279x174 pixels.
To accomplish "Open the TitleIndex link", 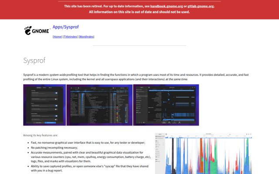I will coord(71,37).
